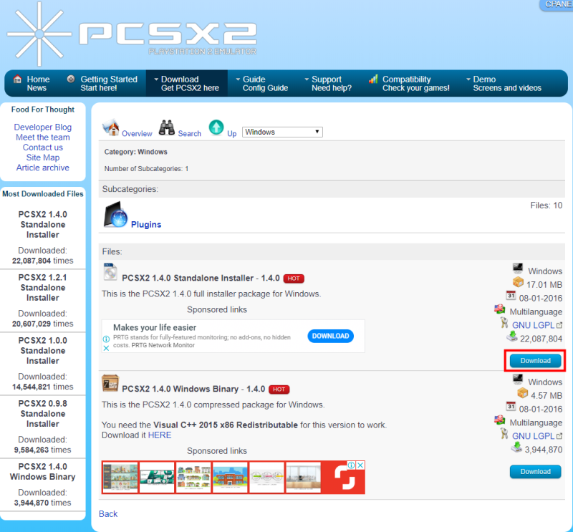This screenshot has width=573, height=532.
Task: Click the package icon beside 4.57 MB
Action: [523, 393]
